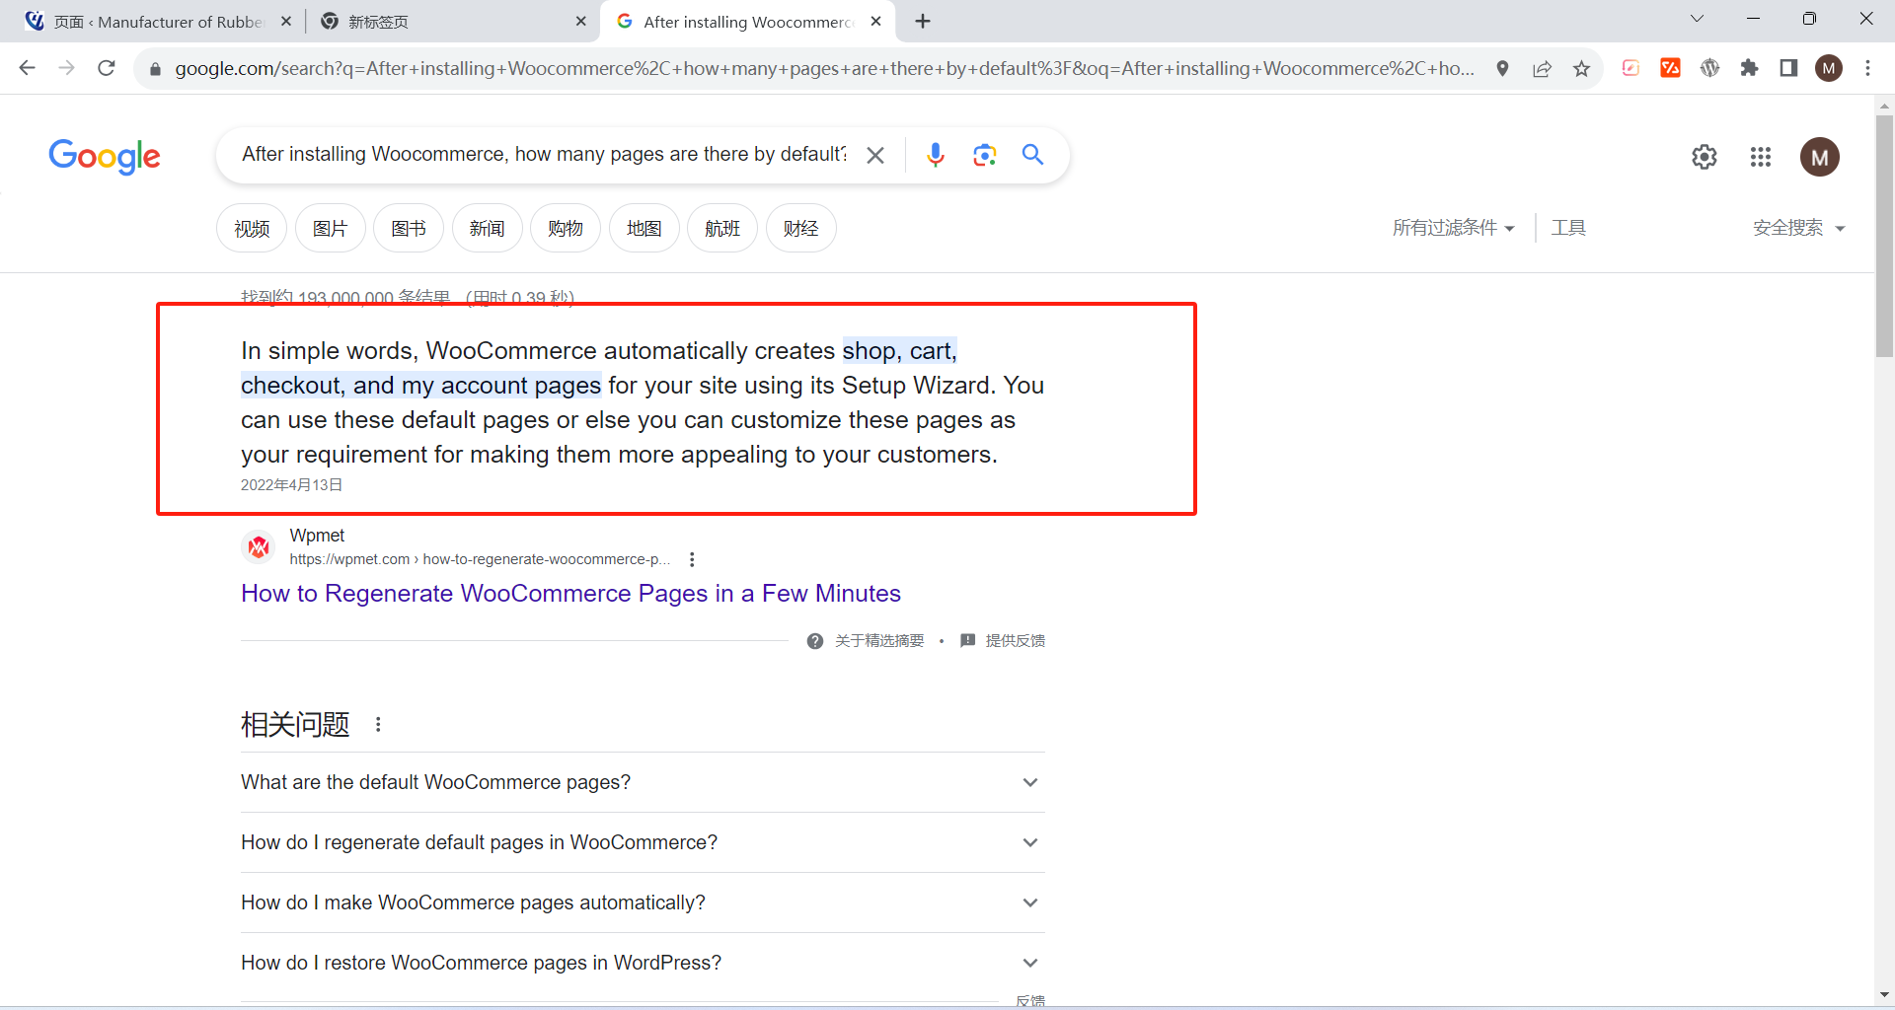Search by image with the camera icon

[x=984, y=155]
